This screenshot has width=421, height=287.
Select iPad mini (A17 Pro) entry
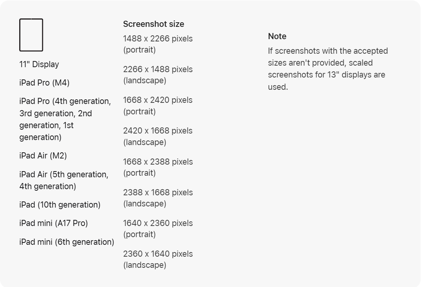coord(53,223)
